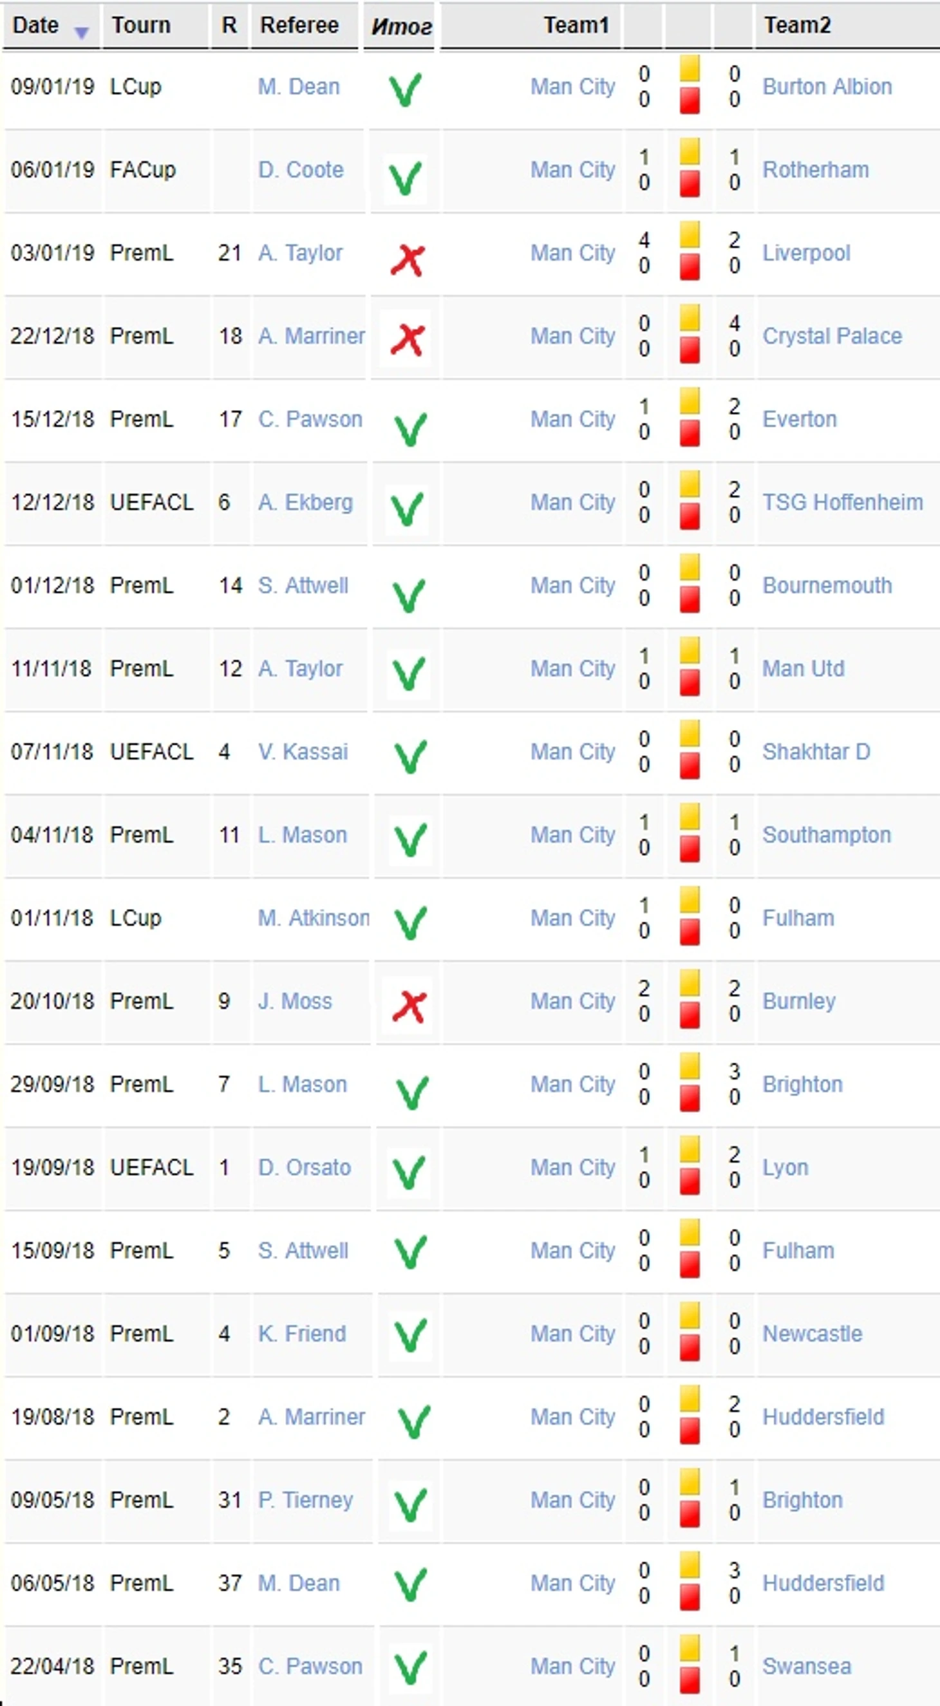The width and height of the screenshot is (940, 1706).
Task: Click red cross icon in Crystal Palace row
Action: tap(408, 341)
